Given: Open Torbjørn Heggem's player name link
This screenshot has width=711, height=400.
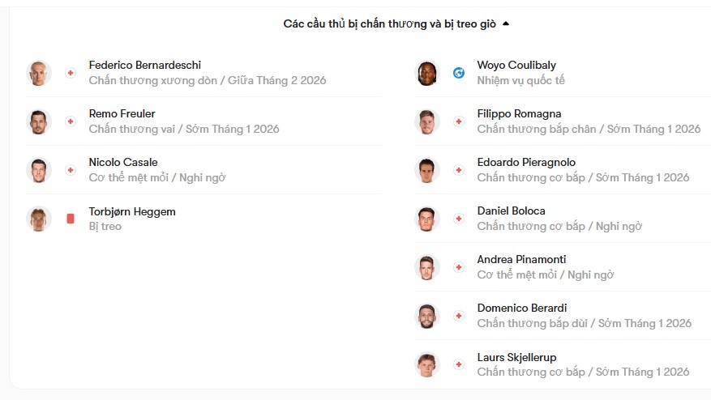Looking at the screenshot, I should pos(132,211).
